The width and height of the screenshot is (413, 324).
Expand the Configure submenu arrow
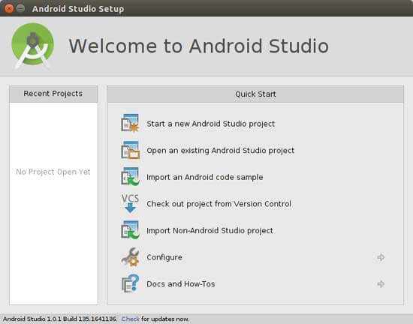pos(381,257)
